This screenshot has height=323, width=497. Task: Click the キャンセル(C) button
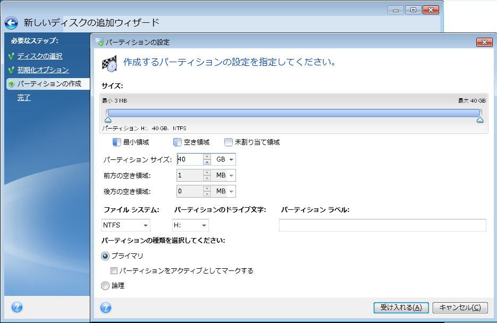coord(460,308)
